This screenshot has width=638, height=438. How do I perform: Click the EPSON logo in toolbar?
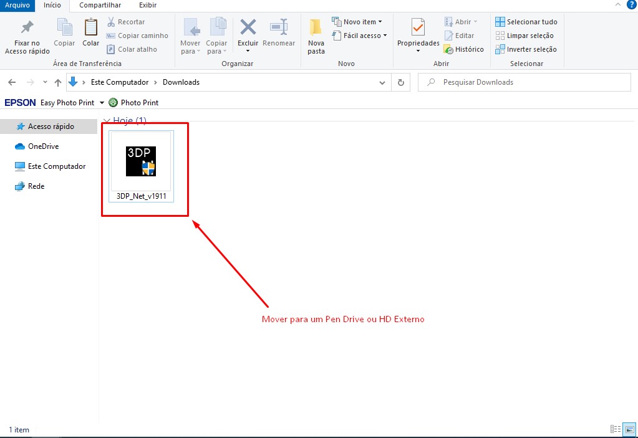point(20,103)
